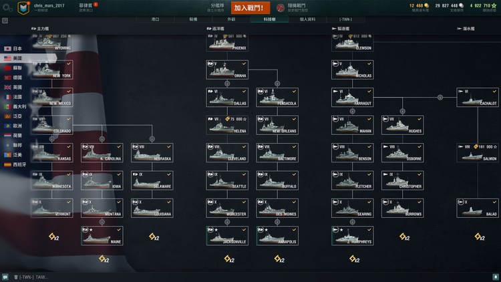Open the 個人資料 profile tab
The image size is (501, 282).
point(308,19)
